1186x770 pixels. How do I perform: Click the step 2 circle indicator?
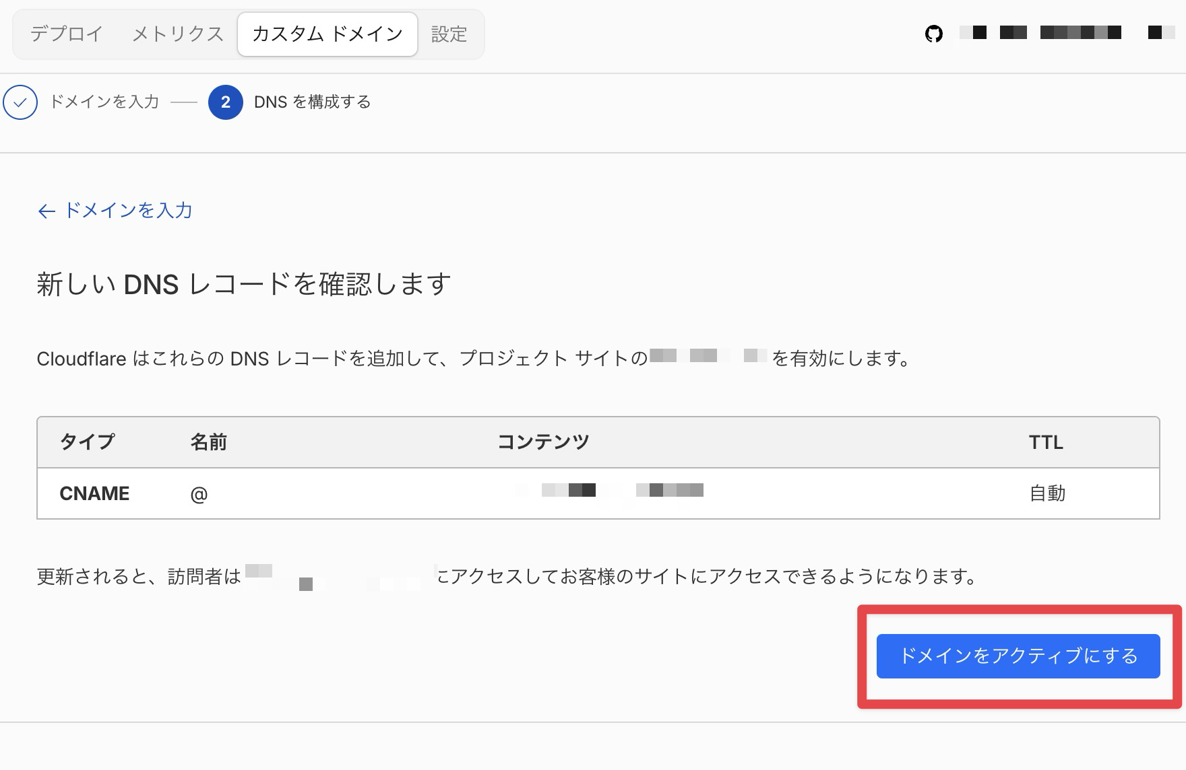pyautogui.click(x=226, y=102)
